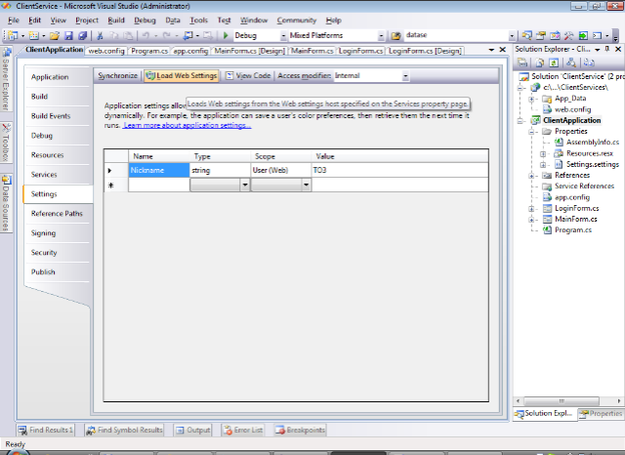Open the Breakpoints bottom tab
Viewport: 625px width, 455px height.
click(x=300, y=431)
